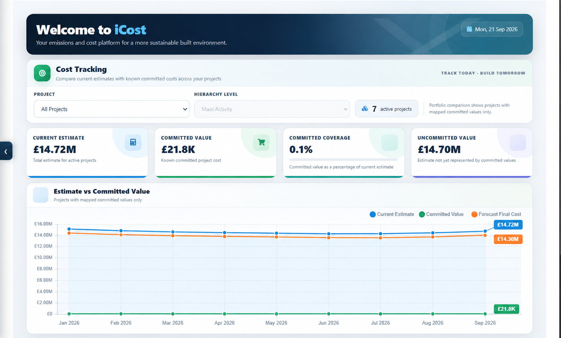Toggle Current Estimate legend series
The image size is (561, 338).
(x=392, y=214)
